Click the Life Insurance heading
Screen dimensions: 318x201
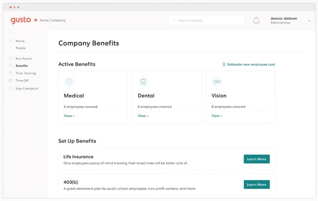pos(78,156)
